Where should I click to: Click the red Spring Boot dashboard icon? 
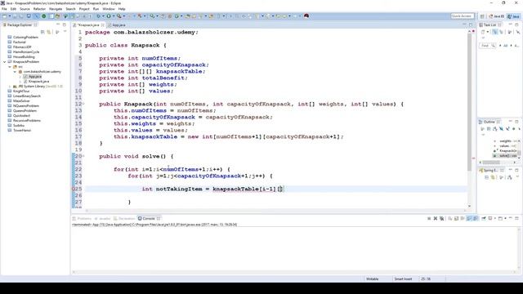point(306,16)
